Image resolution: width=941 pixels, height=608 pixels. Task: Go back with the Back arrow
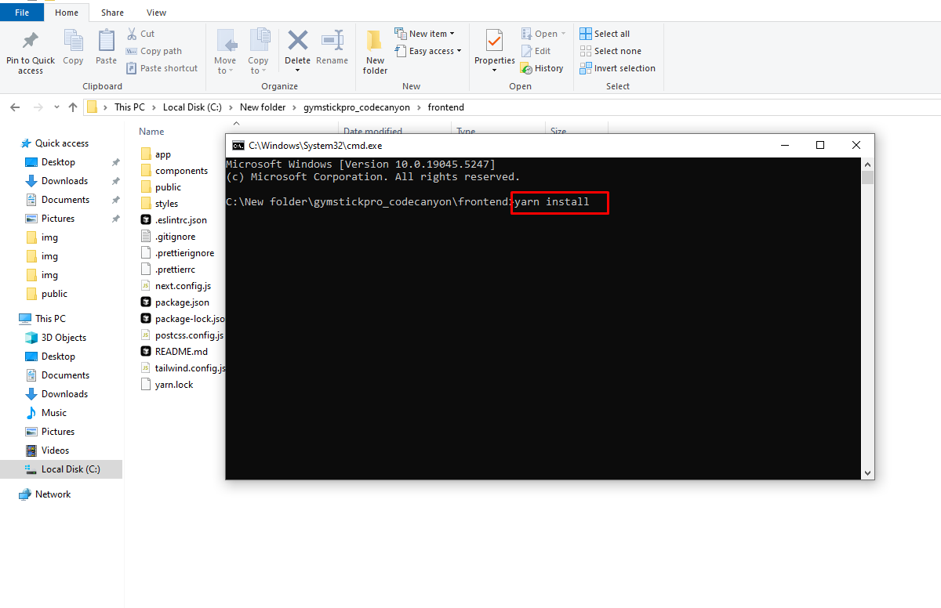tap(16, 107)
